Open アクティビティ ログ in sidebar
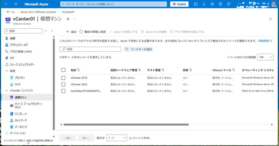The image size is (279, 146). tap(19, 45)
